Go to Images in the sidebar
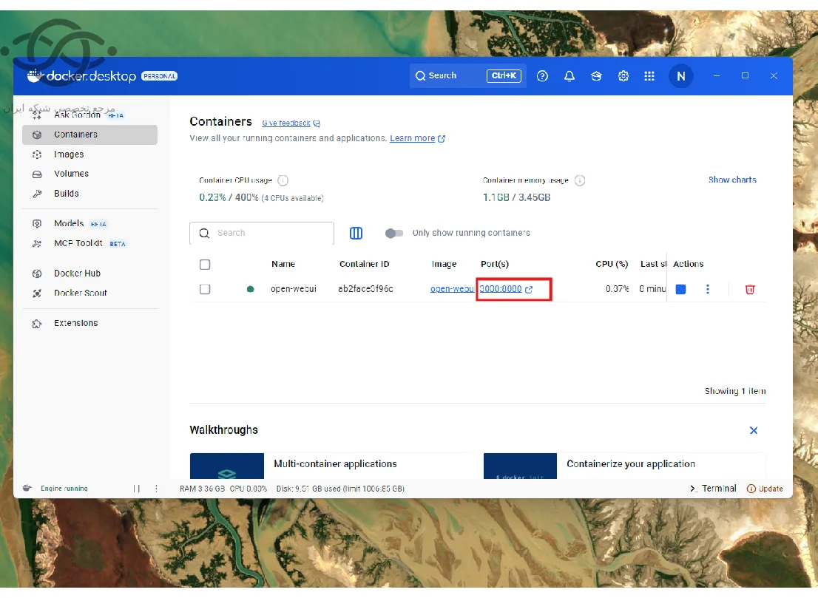This screenshot has height=598, width=818. click(89, 154)
